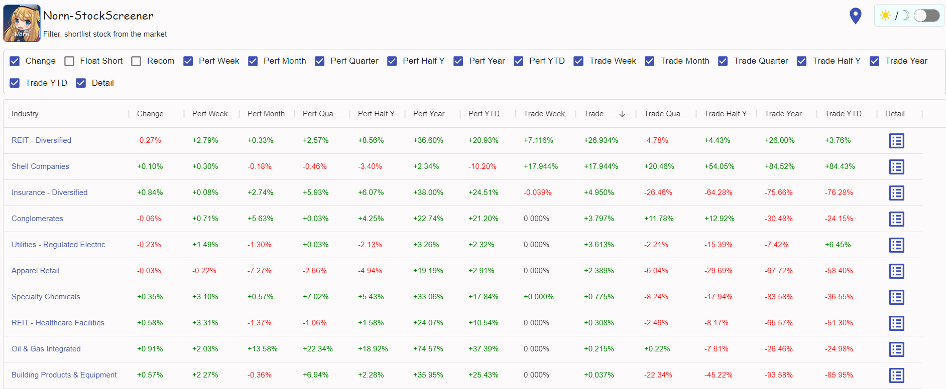Open detail icon for REIT - Diversified
The height and width of the screenshot is (389, 946).
click(896, 141)
